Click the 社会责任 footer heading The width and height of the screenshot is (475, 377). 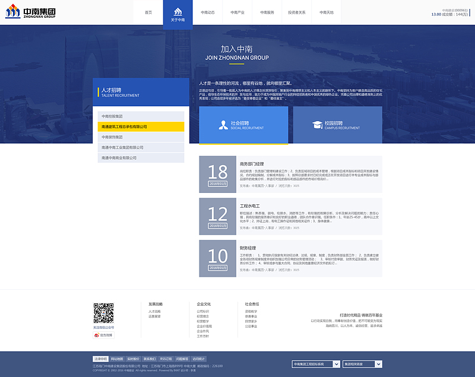pyautogui.click(x=252, y=304)
